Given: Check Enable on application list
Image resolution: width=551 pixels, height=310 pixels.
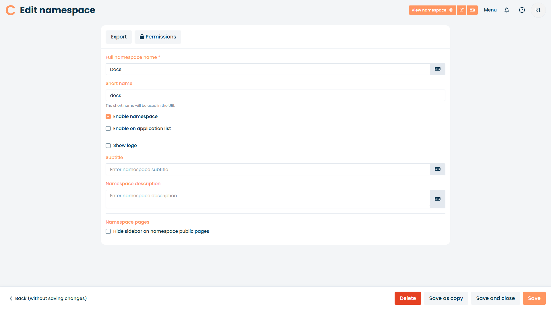Looking at the screenshot, I should (108, 129).
